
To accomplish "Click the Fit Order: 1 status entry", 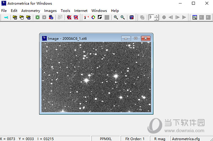I will [x=135, y=139].
